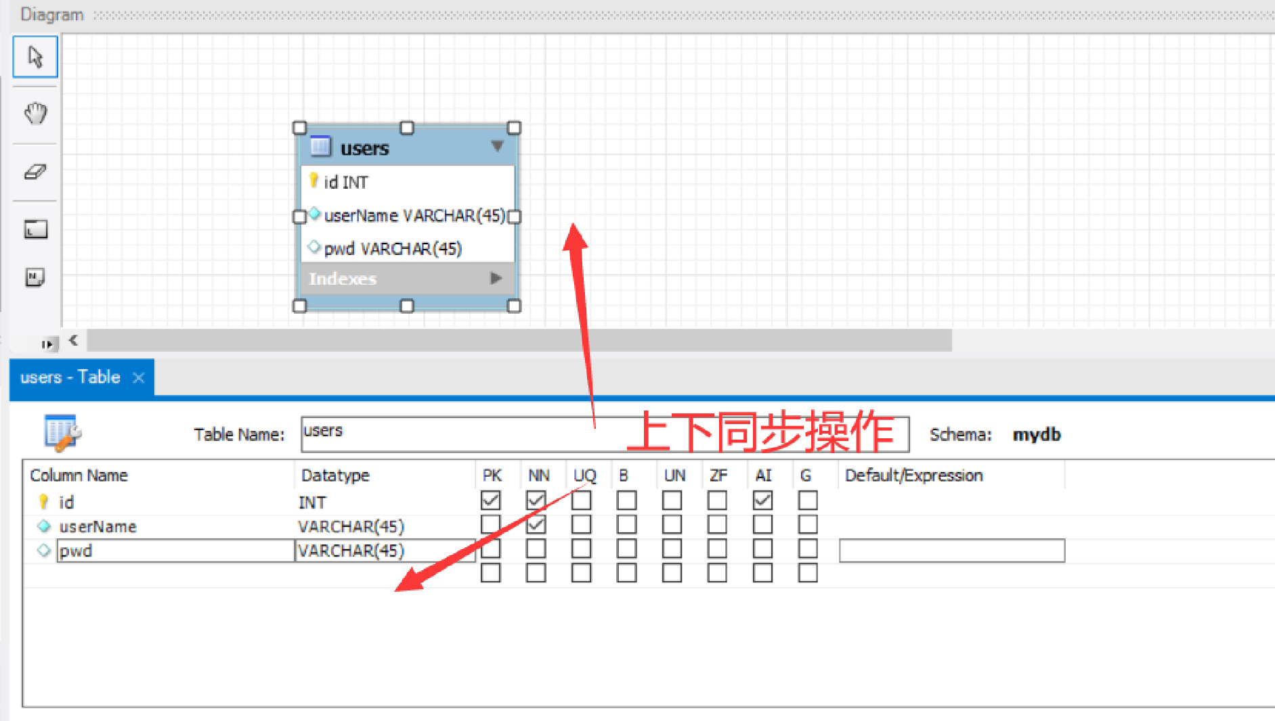Check the UQ checkbox for userName
The image size is (1275, 721).
[582, 524]
